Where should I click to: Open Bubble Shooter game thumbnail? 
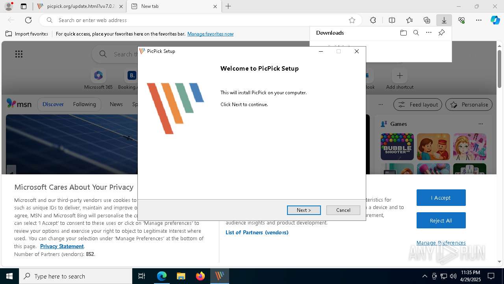tap(397, 147)
